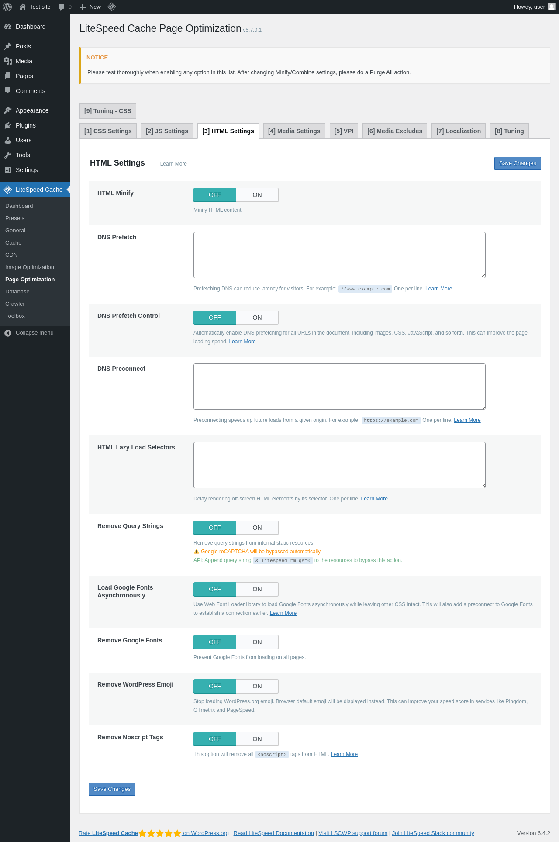Click the Plugins plug icon
Viewport: 559px width, 842px height.
point(8,125)
